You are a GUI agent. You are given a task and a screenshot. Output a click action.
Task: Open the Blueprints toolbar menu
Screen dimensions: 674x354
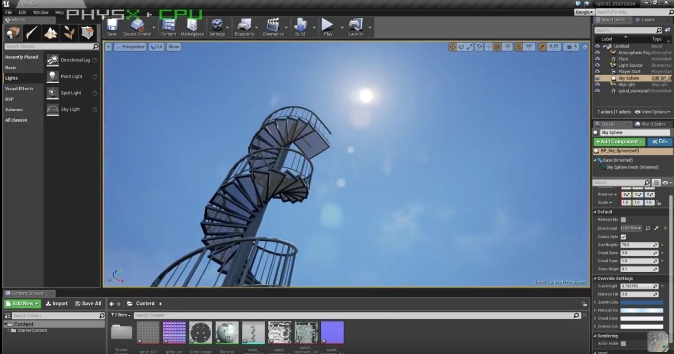[x=245, y=26]
